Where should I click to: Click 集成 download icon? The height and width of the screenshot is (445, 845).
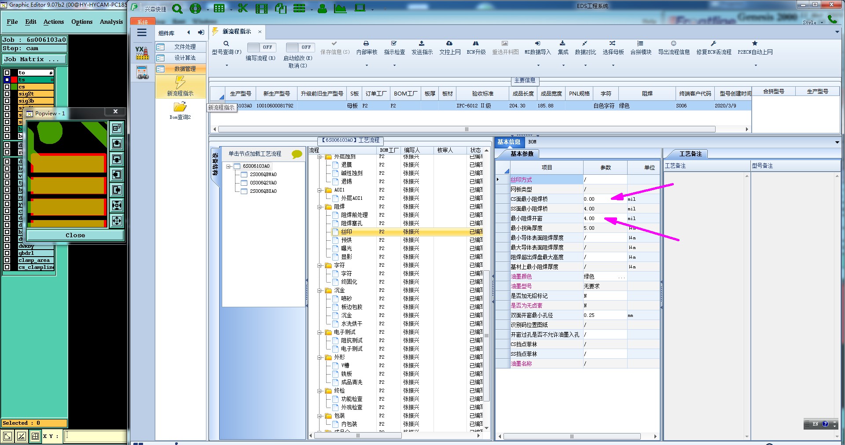[562, 44]
